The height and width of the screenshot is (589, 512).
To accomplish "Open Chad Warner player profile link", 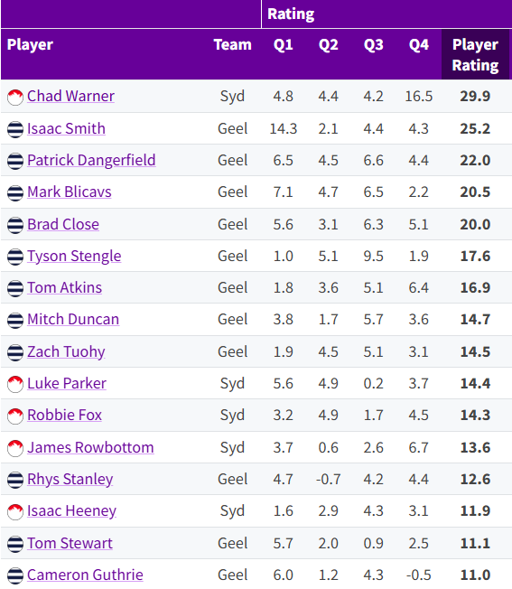I will click(x=70, y=96).
